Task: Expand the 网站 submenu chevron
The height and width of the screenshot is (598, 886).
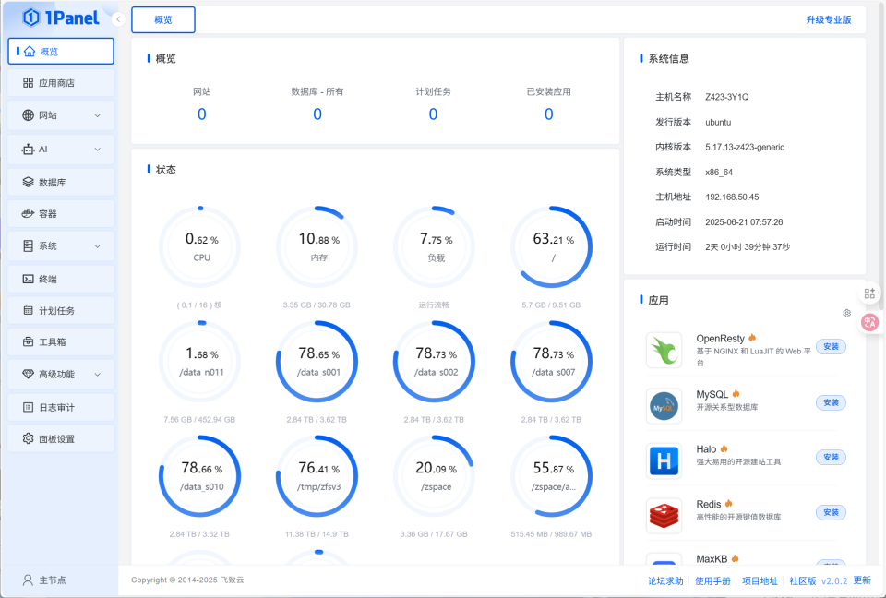Action: point(97,115)
